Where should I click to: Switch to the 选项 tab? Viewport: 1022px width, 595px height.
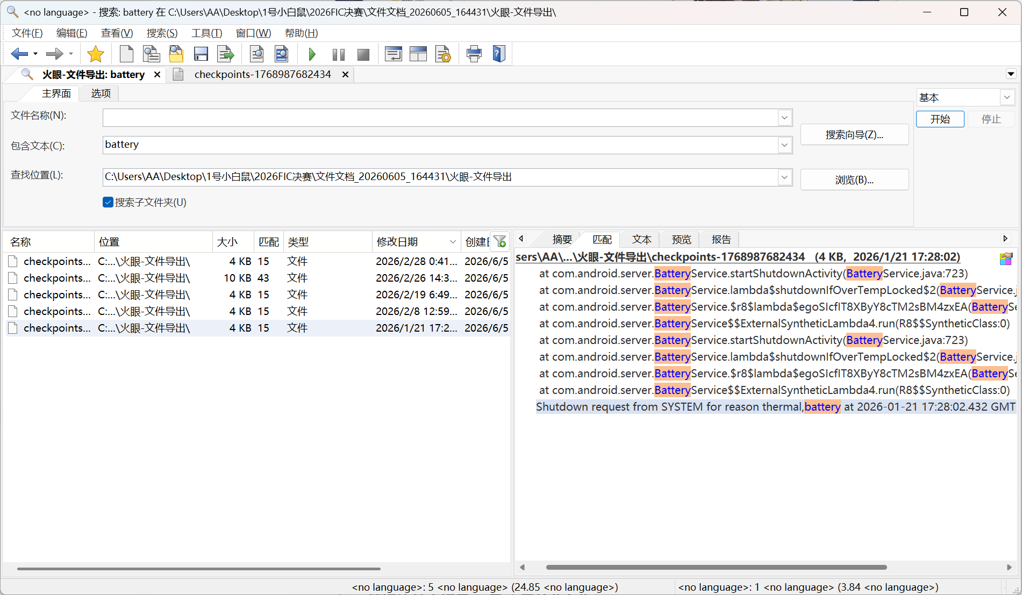pyautogui.click(x=101, y=94)
